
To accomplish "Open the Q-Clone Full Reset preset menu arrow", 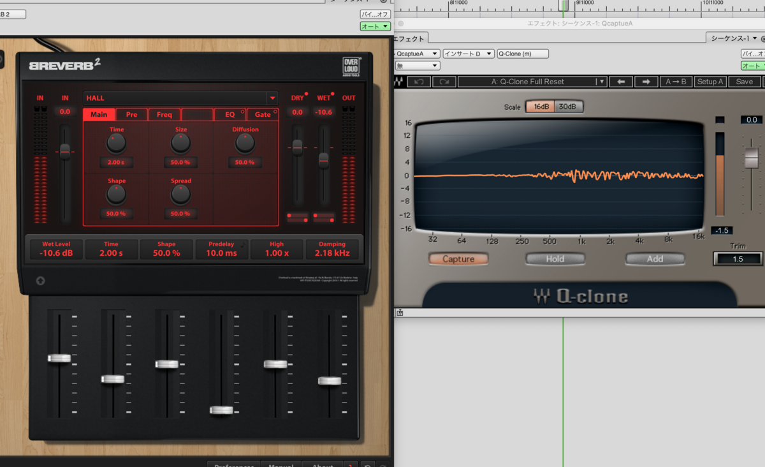I will tap(601, 82).
